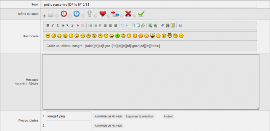Image resolution: width=270 pixels, height=131 pixels.
Task: Insert the green sick smiley
Action: point(117,36)
